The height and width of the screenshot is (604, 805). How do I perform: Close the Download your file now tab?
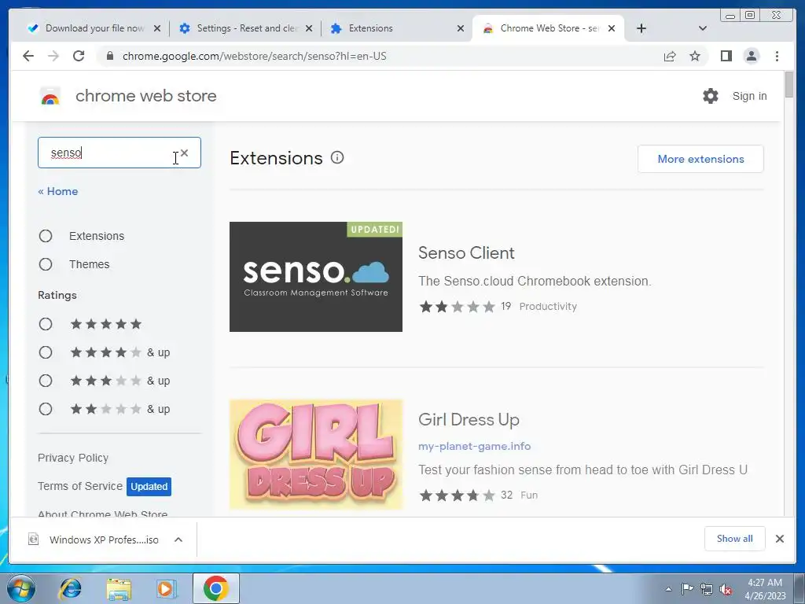(x=157, y=28)
